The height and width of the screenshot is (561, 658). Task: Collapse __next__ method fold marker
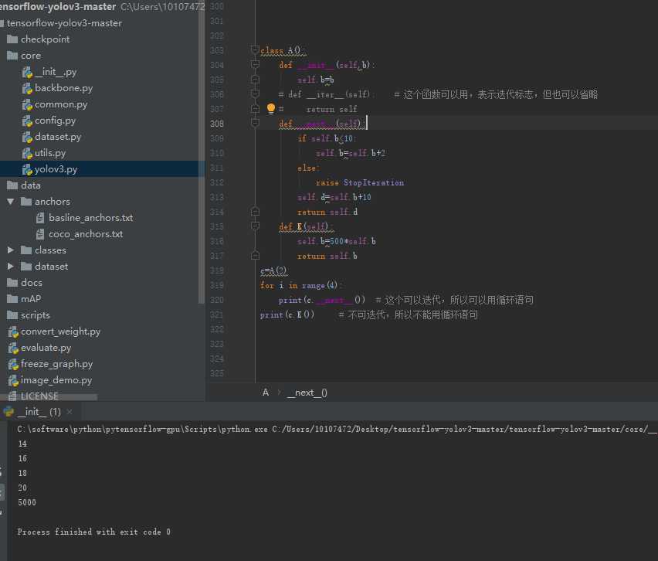255,123
